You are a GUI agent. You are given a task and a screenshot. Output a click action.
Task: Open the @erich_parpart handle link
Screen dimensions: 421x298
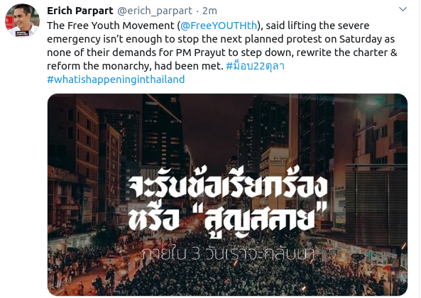155,11
